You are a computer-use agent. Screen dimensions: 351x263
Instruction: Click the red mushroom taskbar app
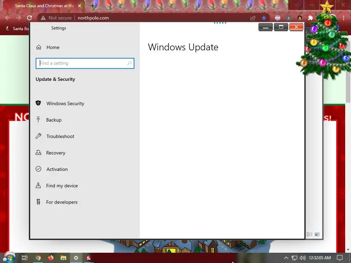[89, 258]
